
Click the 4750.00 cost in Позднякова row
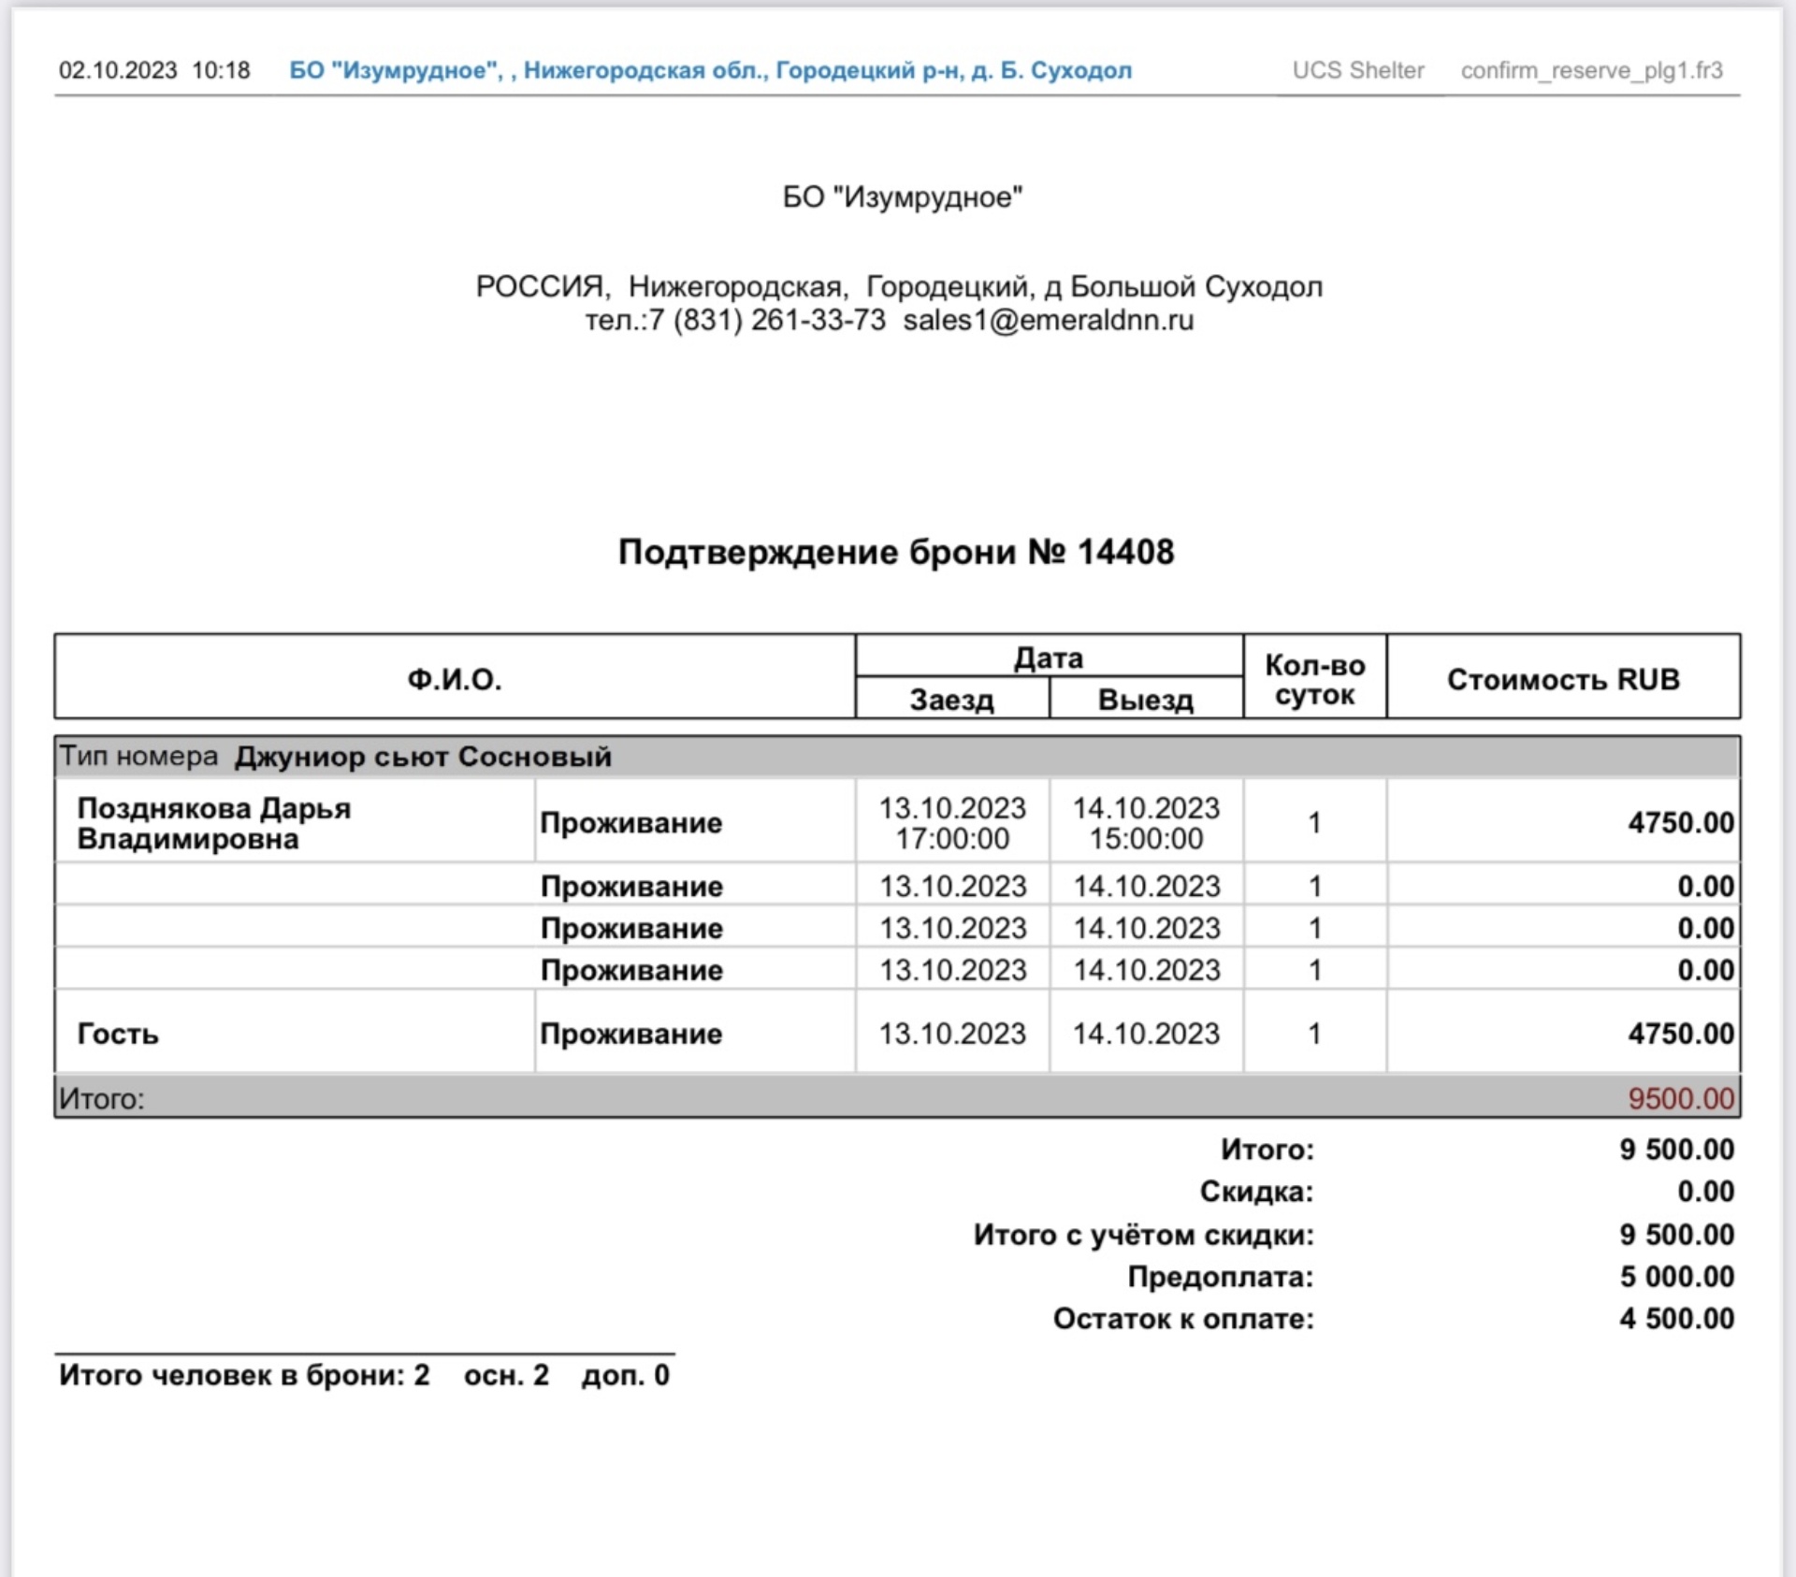(x=1681, y=823)
